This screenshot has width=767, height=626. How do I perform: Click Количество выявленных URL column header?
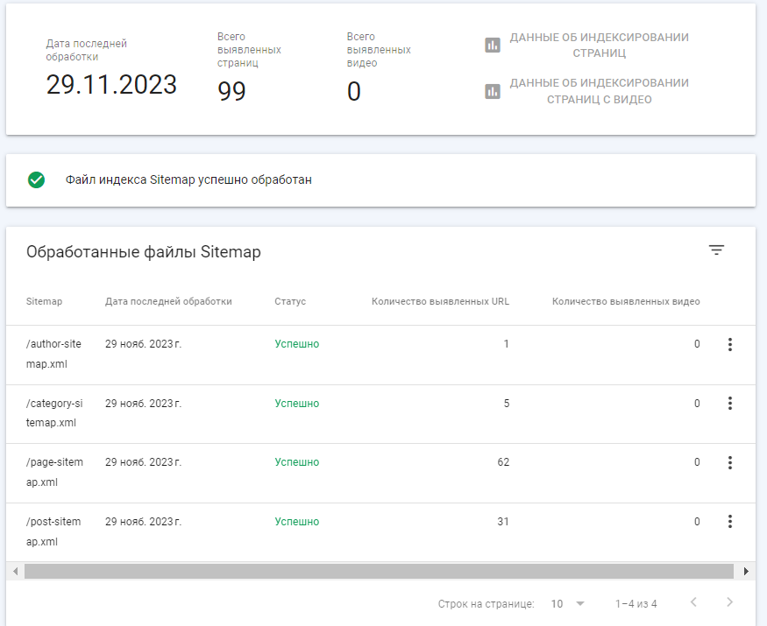(x=440, y=301)
